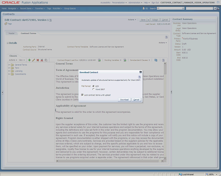Click the Cancel button in Edit Contract header
221x176 pixels.
tap(165, 20)
